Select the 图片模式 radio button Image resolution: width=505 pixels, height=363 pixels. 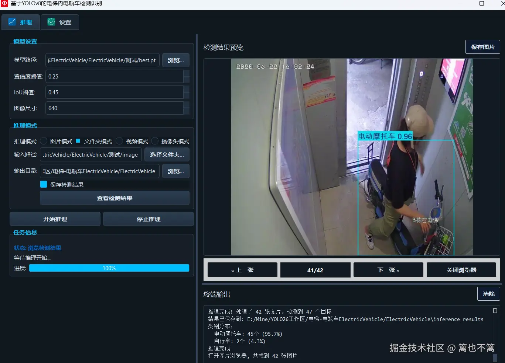coord(43,141)
